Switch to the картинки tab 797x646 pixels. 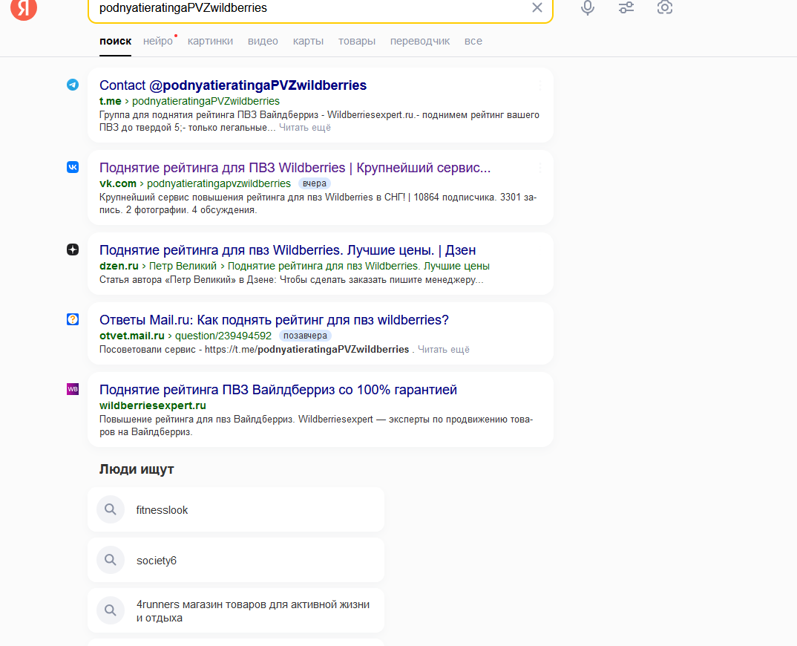211,41
